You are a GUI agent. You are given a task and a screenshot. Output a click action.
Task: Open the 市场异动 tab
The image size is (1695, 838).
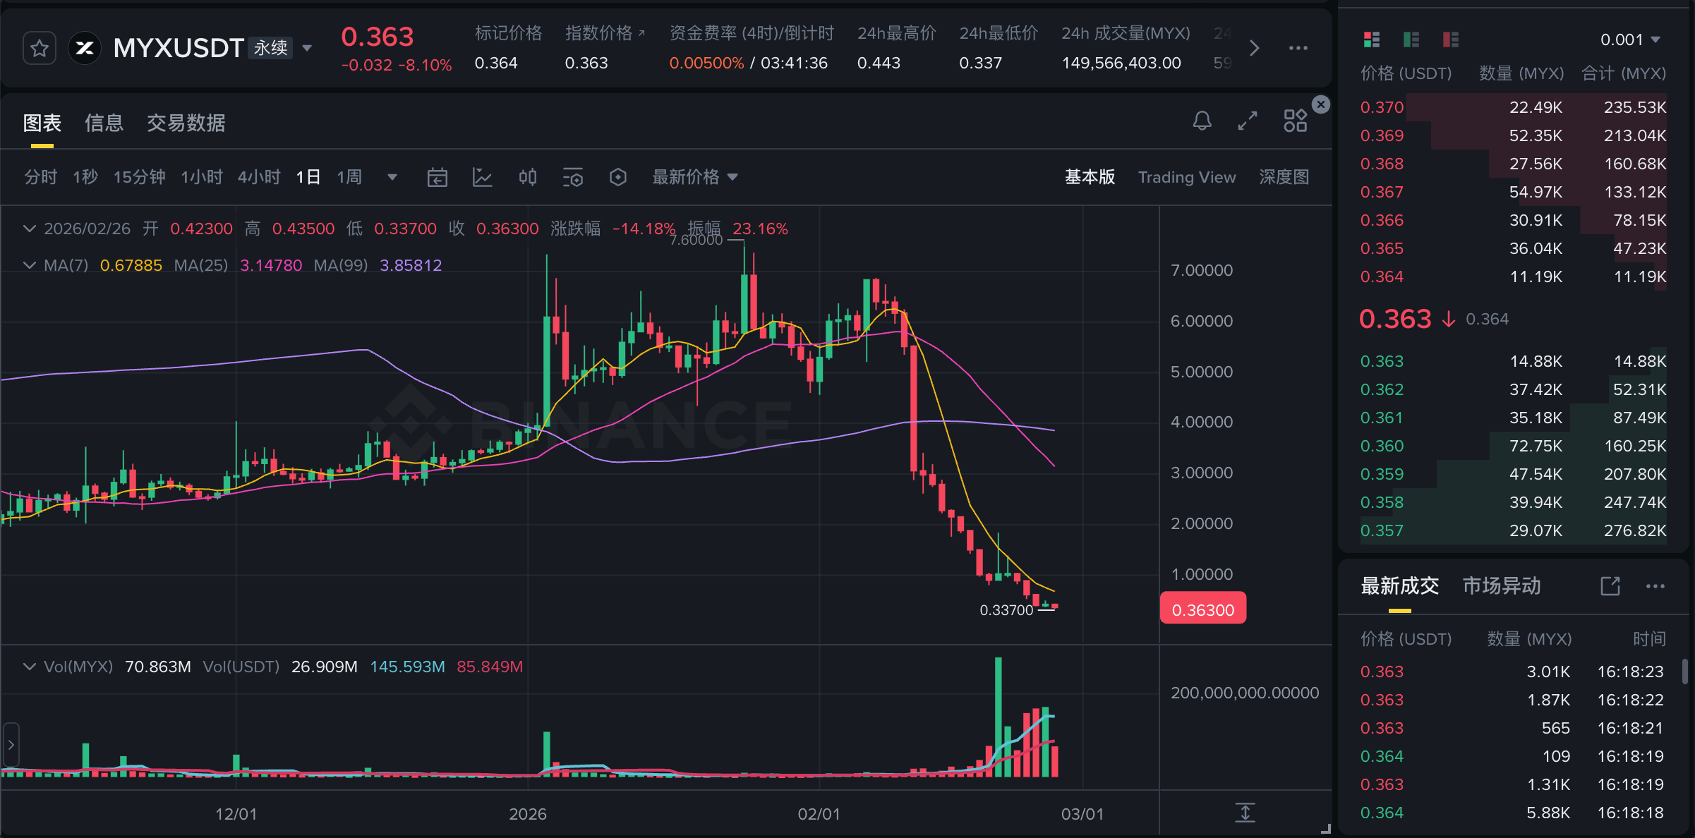point(1502,585)
